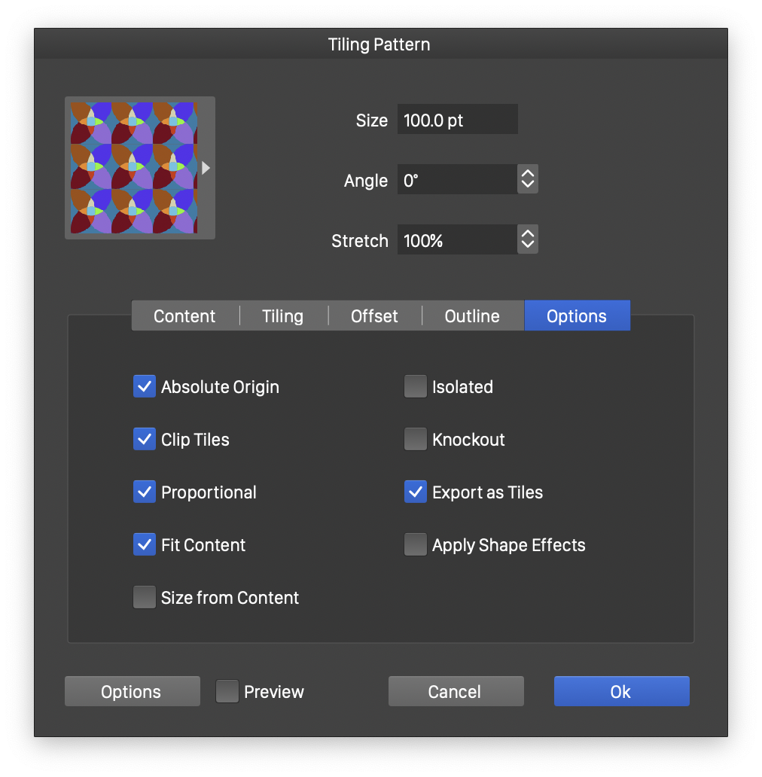Image resolution: width=762 pixels, height=777 pixels.
Task: Uncheck Clip Tiles option
Action: 145,440
